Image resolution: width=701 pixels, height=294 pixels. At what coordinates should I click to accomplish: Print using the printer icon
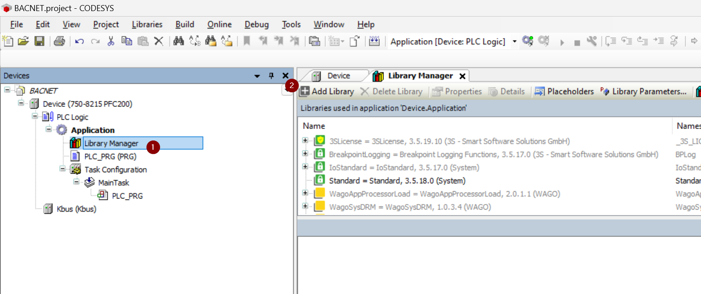coord(59,41)
